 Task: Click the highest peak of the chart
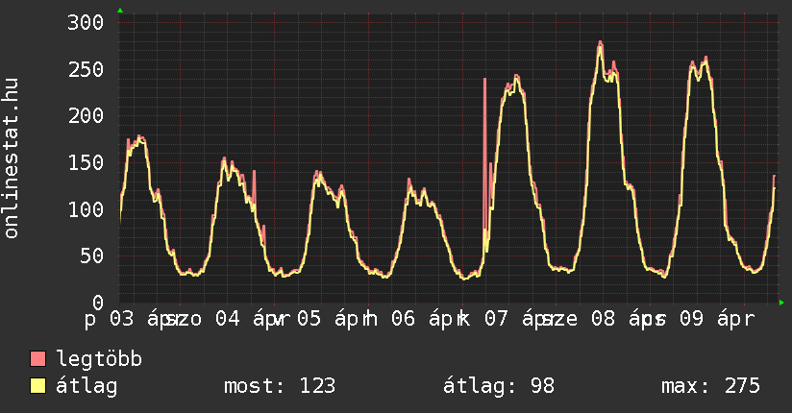(600, 44)
